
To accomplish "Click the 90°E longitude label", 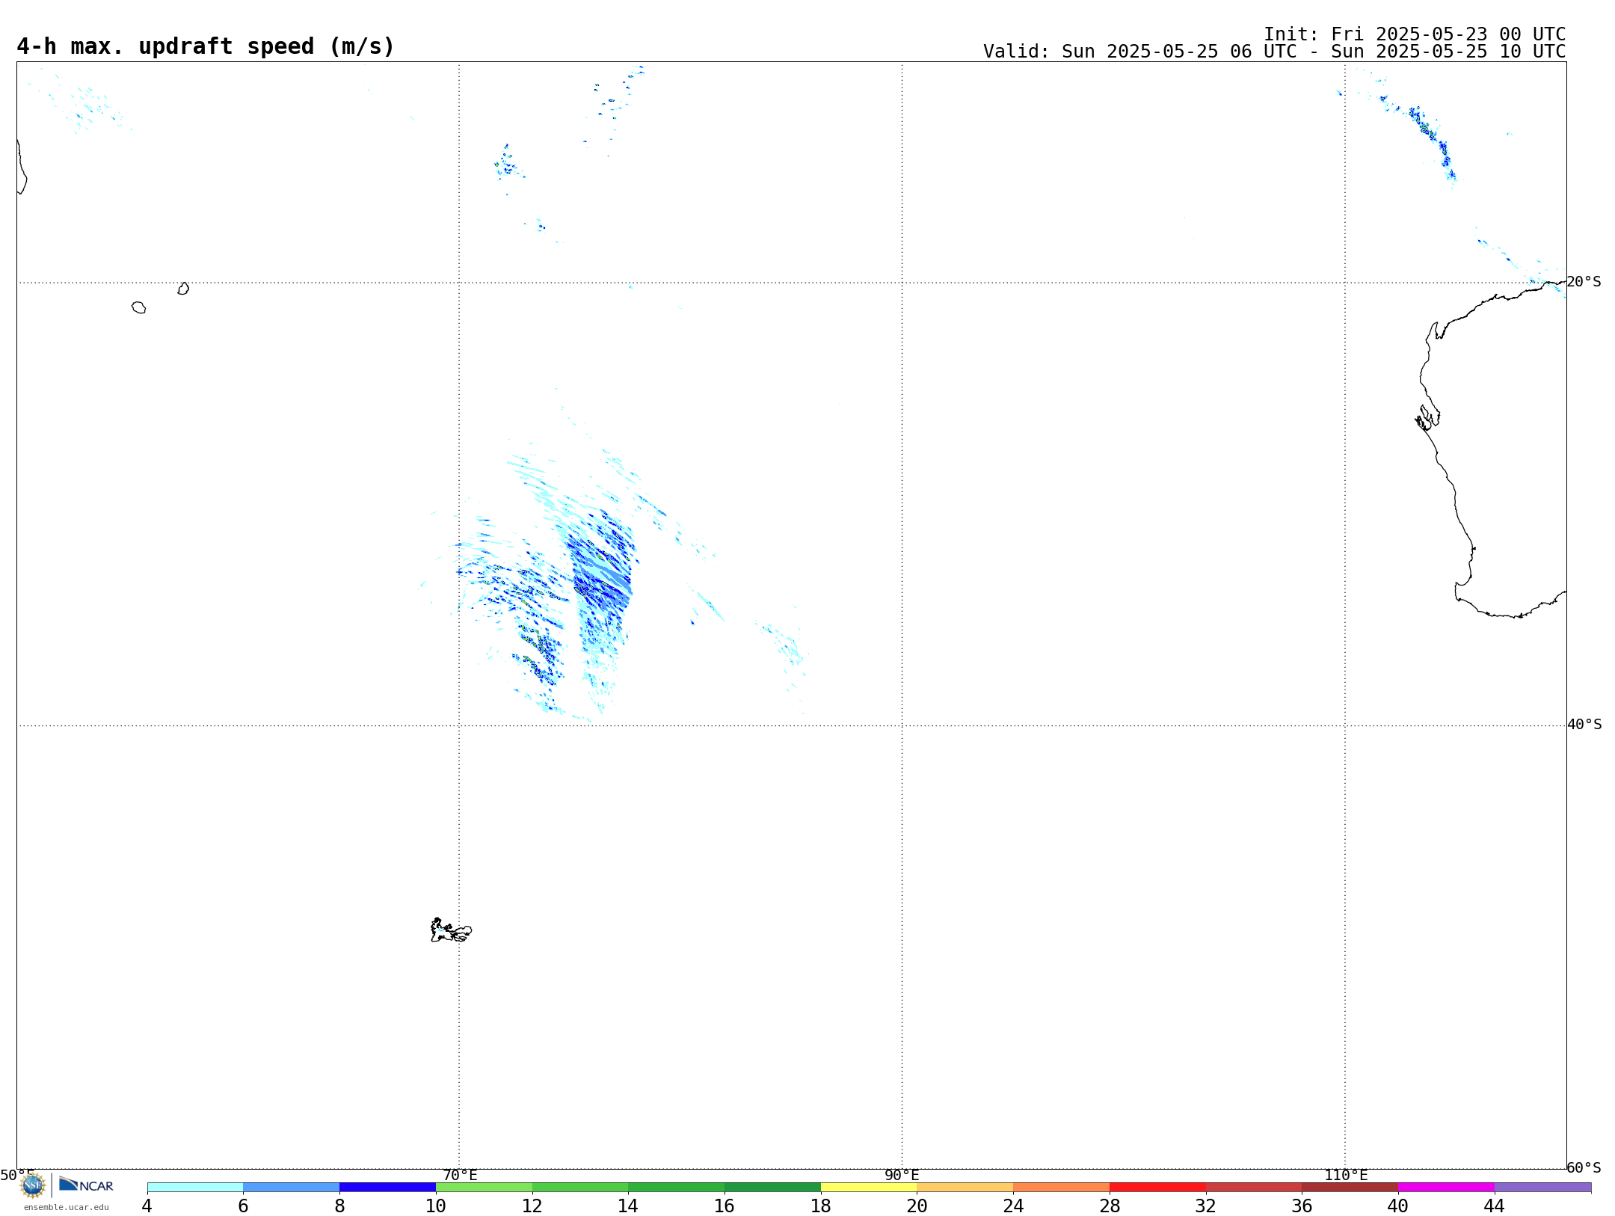I will coord(902,1175).
